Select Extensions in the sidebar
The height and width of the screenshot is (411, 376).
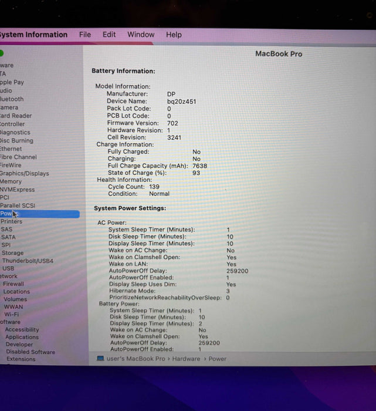tap(21, 359)
